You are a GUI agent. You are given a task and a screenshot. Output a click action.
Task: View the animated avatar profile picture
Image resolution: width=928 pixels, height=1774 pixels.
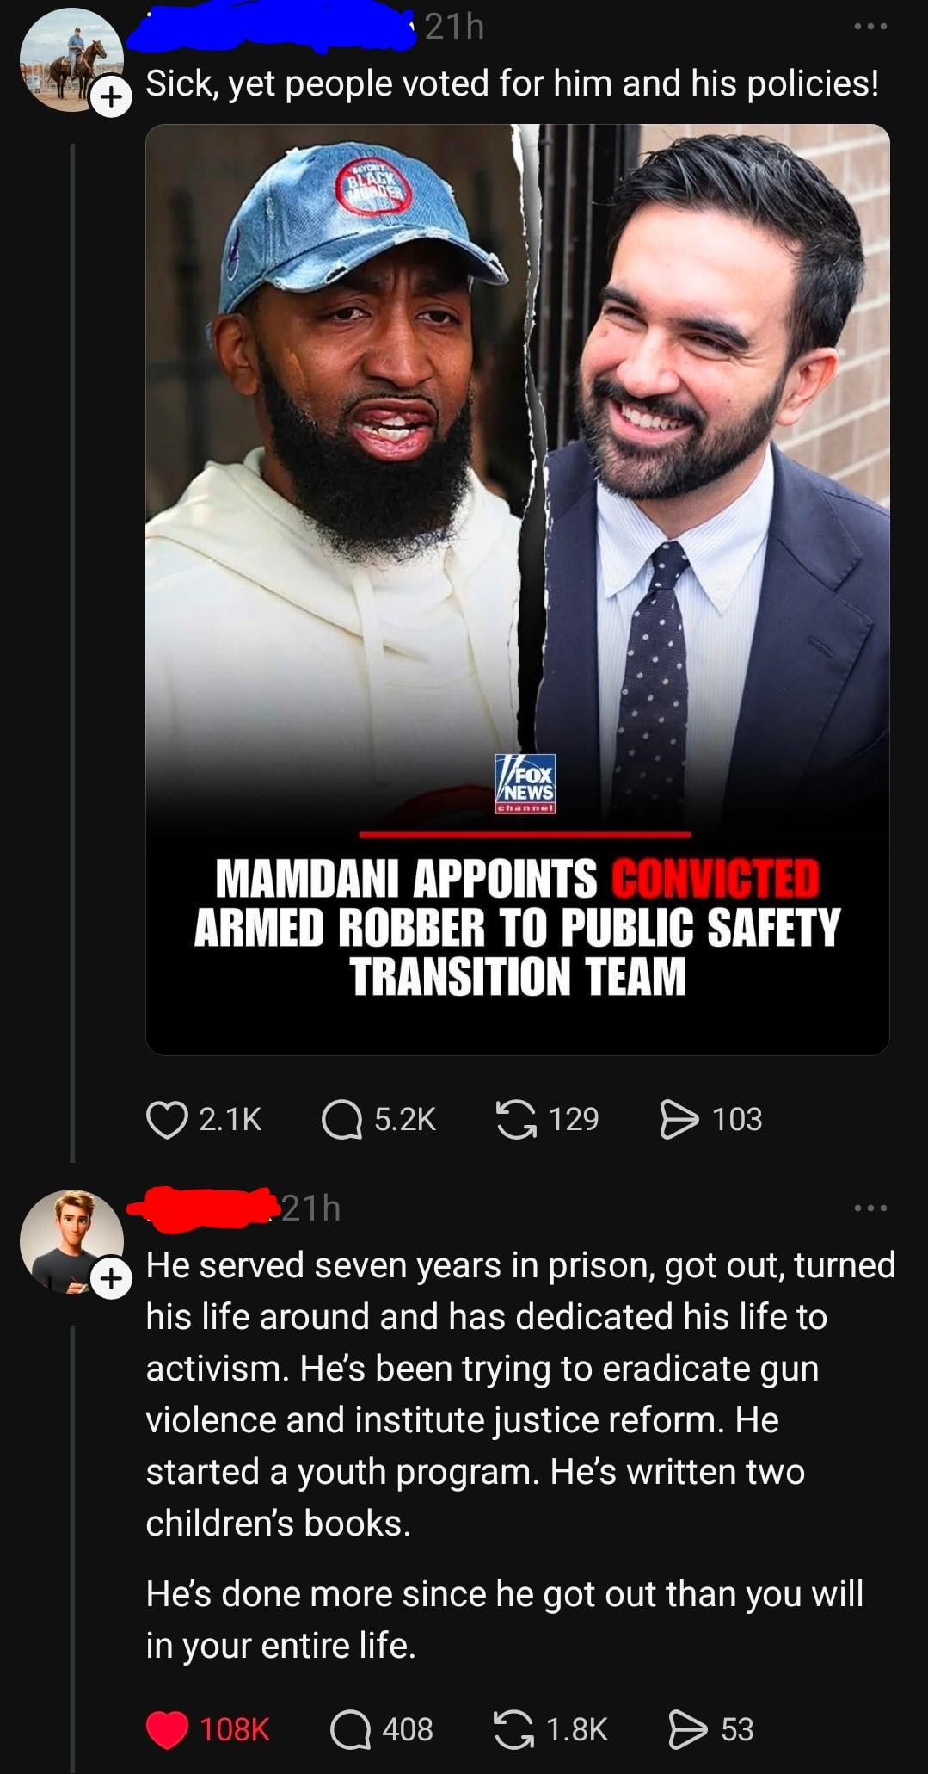pos(71,1242)
